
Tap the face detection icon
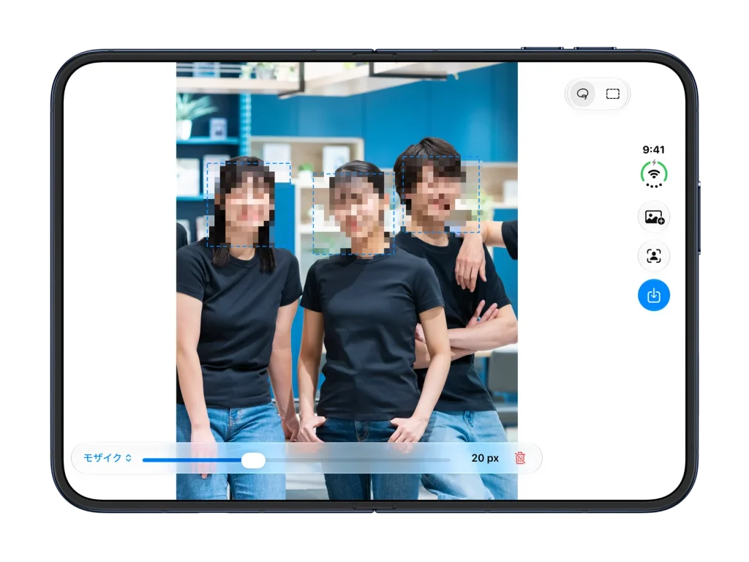coord(654,255)
